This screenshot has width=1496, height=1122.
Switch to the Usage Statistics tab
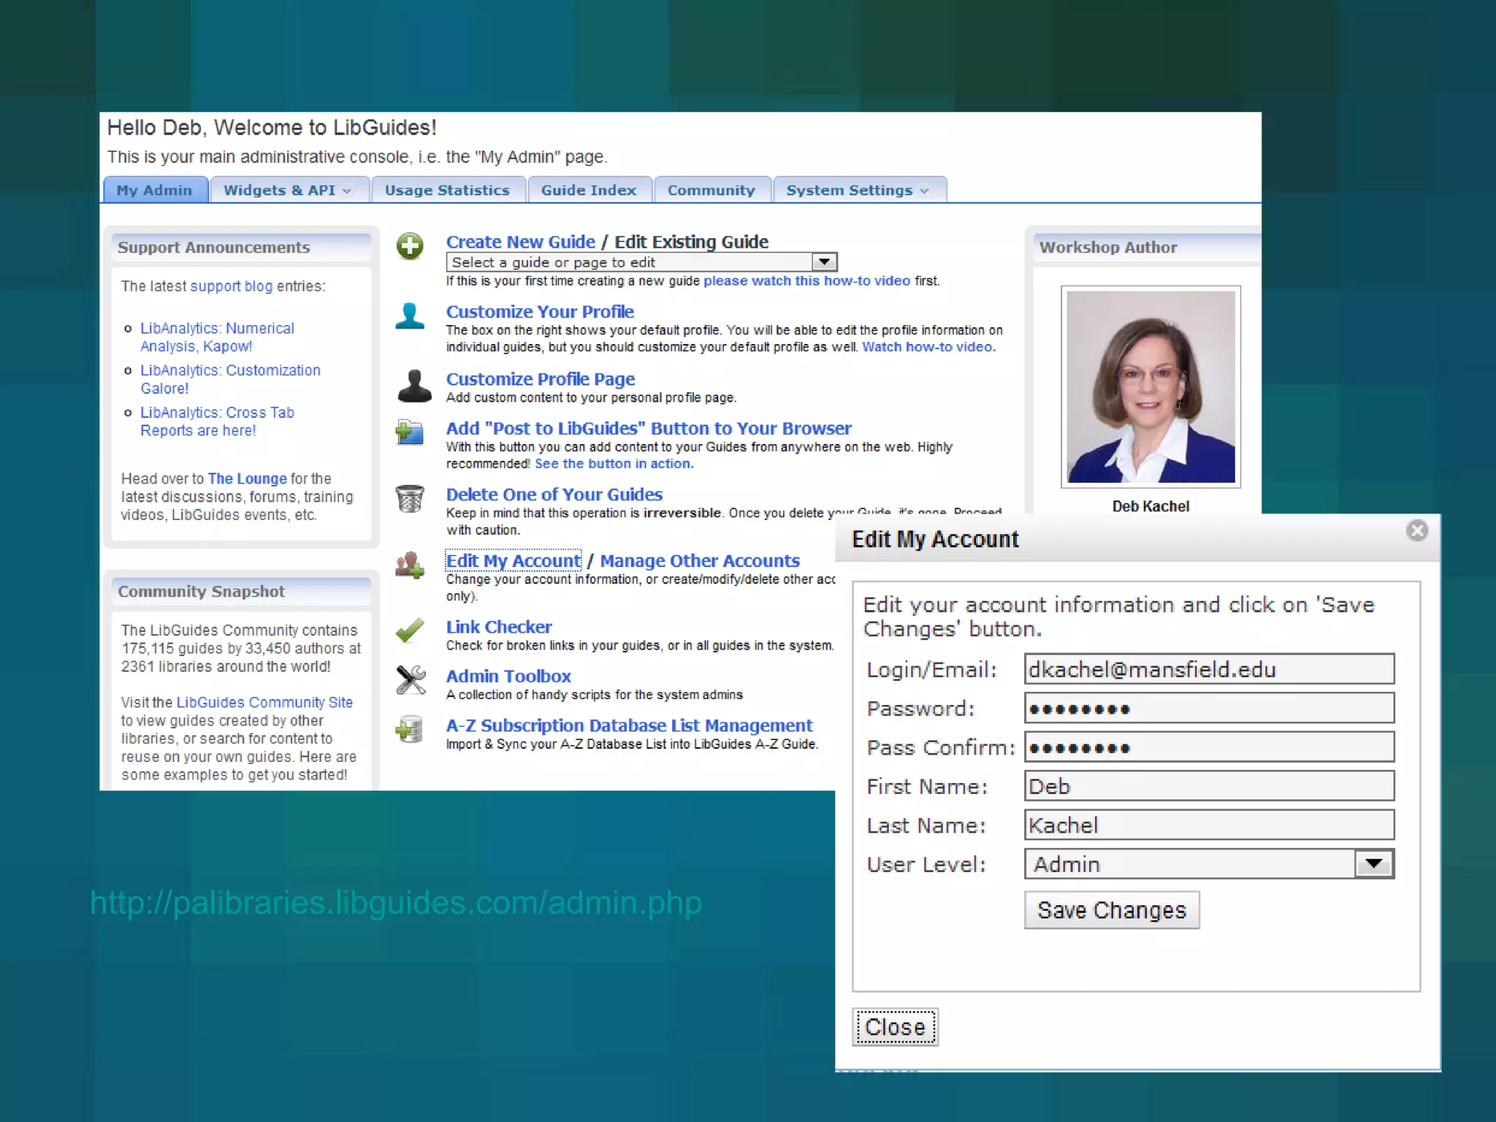coord(447,190)
